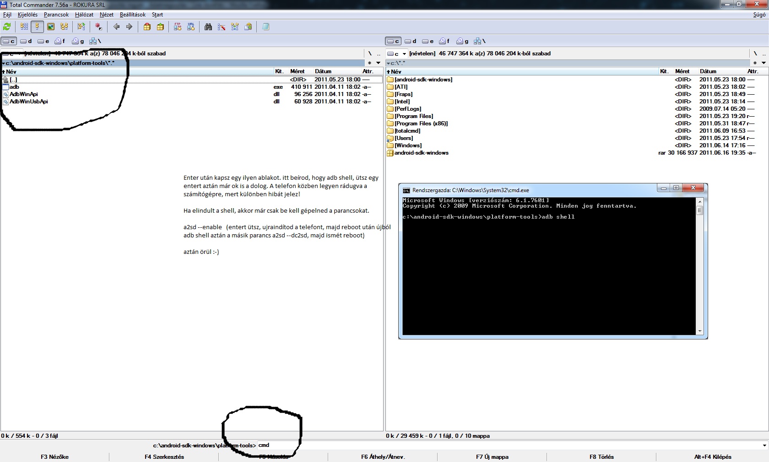769x462 pixels.
Task: Open the Súgó help menu
Action: point(759,15)
